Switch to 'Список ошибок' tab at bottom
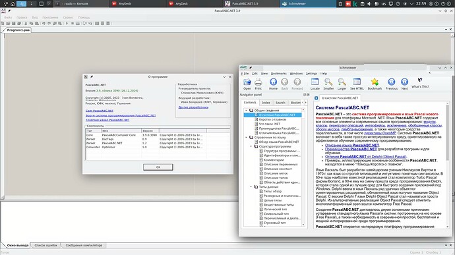The image size is (455, 255). point(46,245)
